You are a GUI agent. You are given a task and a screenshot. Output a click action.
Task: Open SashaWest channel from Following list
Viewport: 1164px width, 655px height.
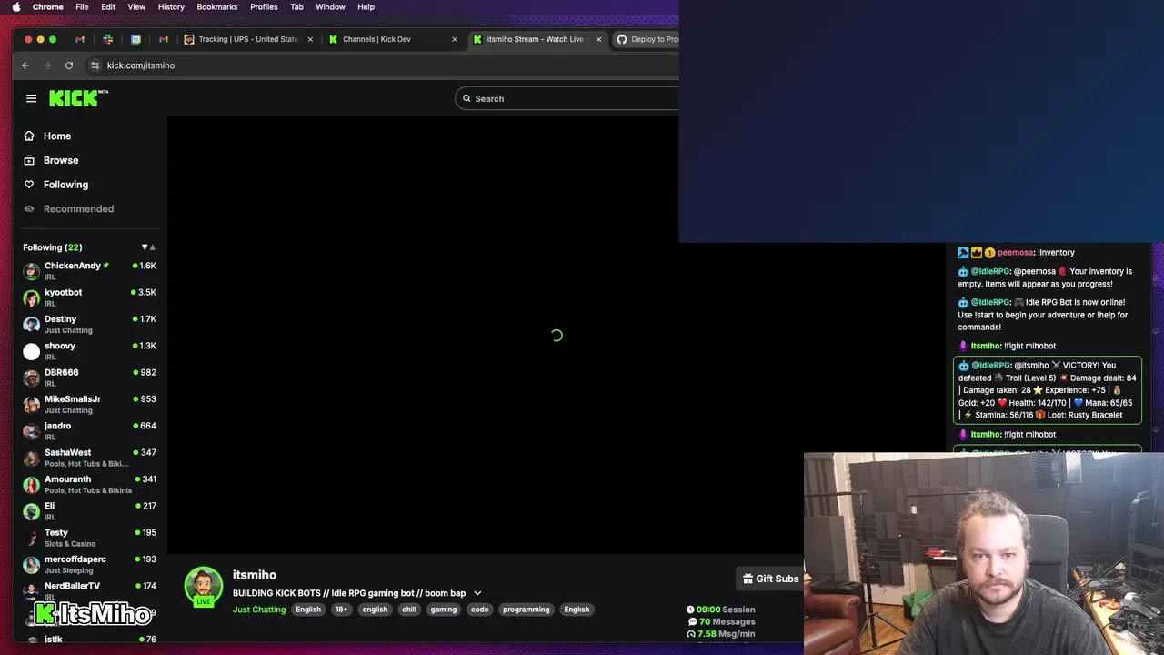pos(90,458)
